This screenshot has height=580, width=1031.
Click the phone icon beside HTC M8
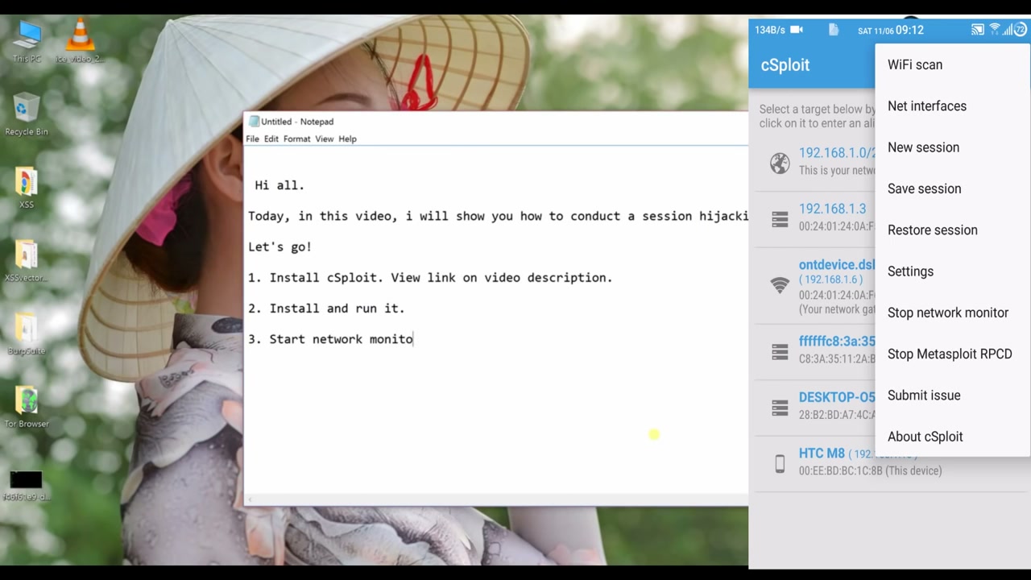coord(780,463)
